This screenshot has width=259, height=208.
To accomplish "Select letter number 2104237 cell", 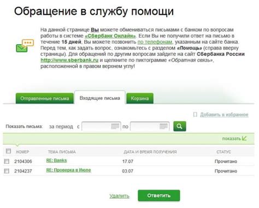I will click(x=23, y=171).
